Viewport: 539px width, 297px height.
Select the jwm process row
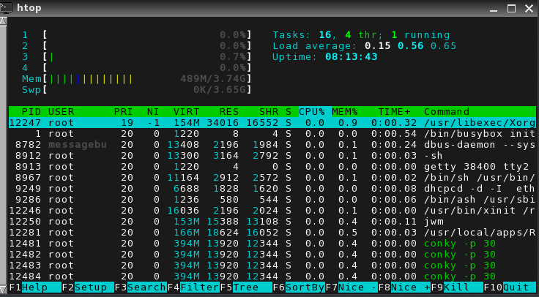tap(272, 222)
